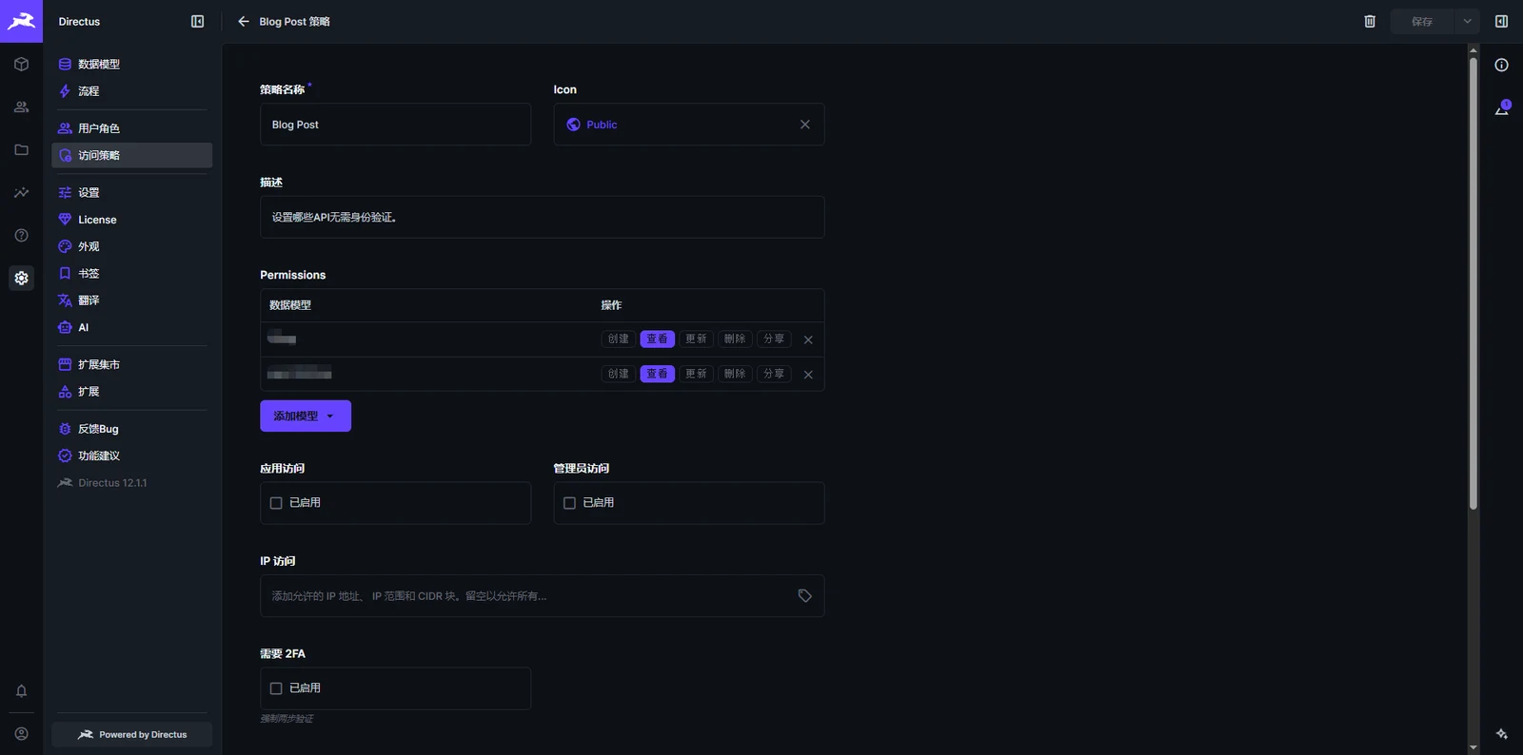
Task: Toggle 查看 permission in the second row
Action: pyautogui.click(x=657, y=374)
